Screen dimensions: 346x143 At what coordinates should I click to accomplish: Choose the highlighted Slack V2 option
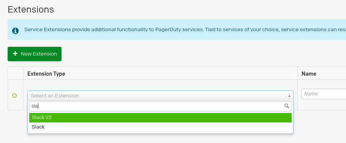(x=160, y=118)
